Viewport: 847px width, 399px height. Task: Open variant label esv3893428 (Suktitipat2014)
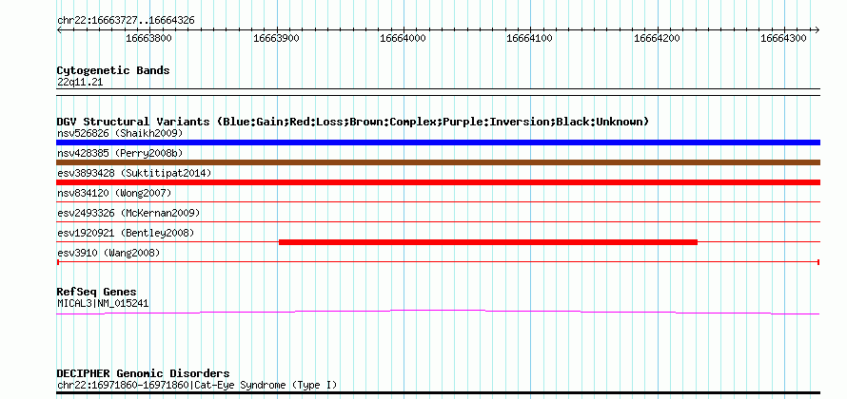tap(134, 173)
